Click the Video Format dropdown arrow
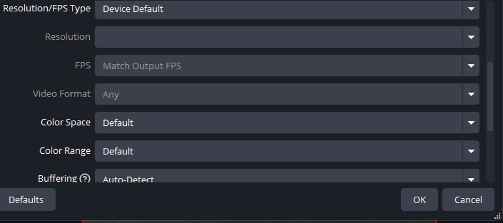Screen dimensions: 503x223 pos(471,94)
